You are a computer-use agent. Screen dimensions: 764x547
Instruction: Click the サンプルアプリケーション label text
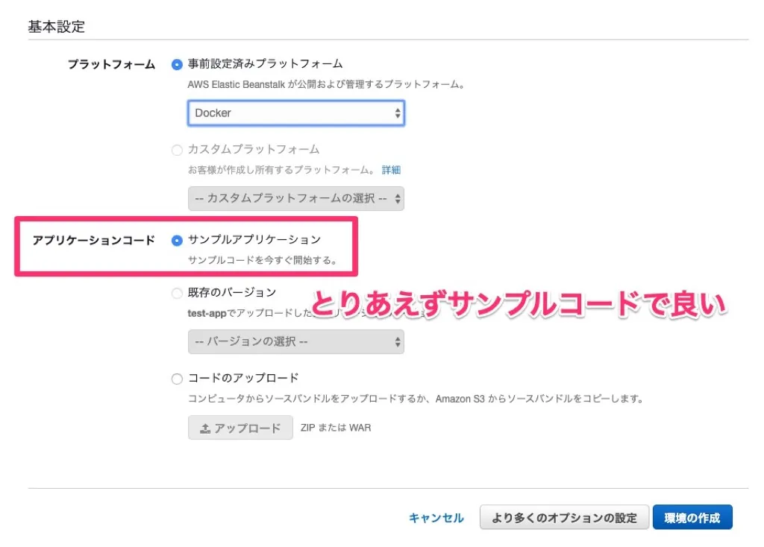click(254, 239)
